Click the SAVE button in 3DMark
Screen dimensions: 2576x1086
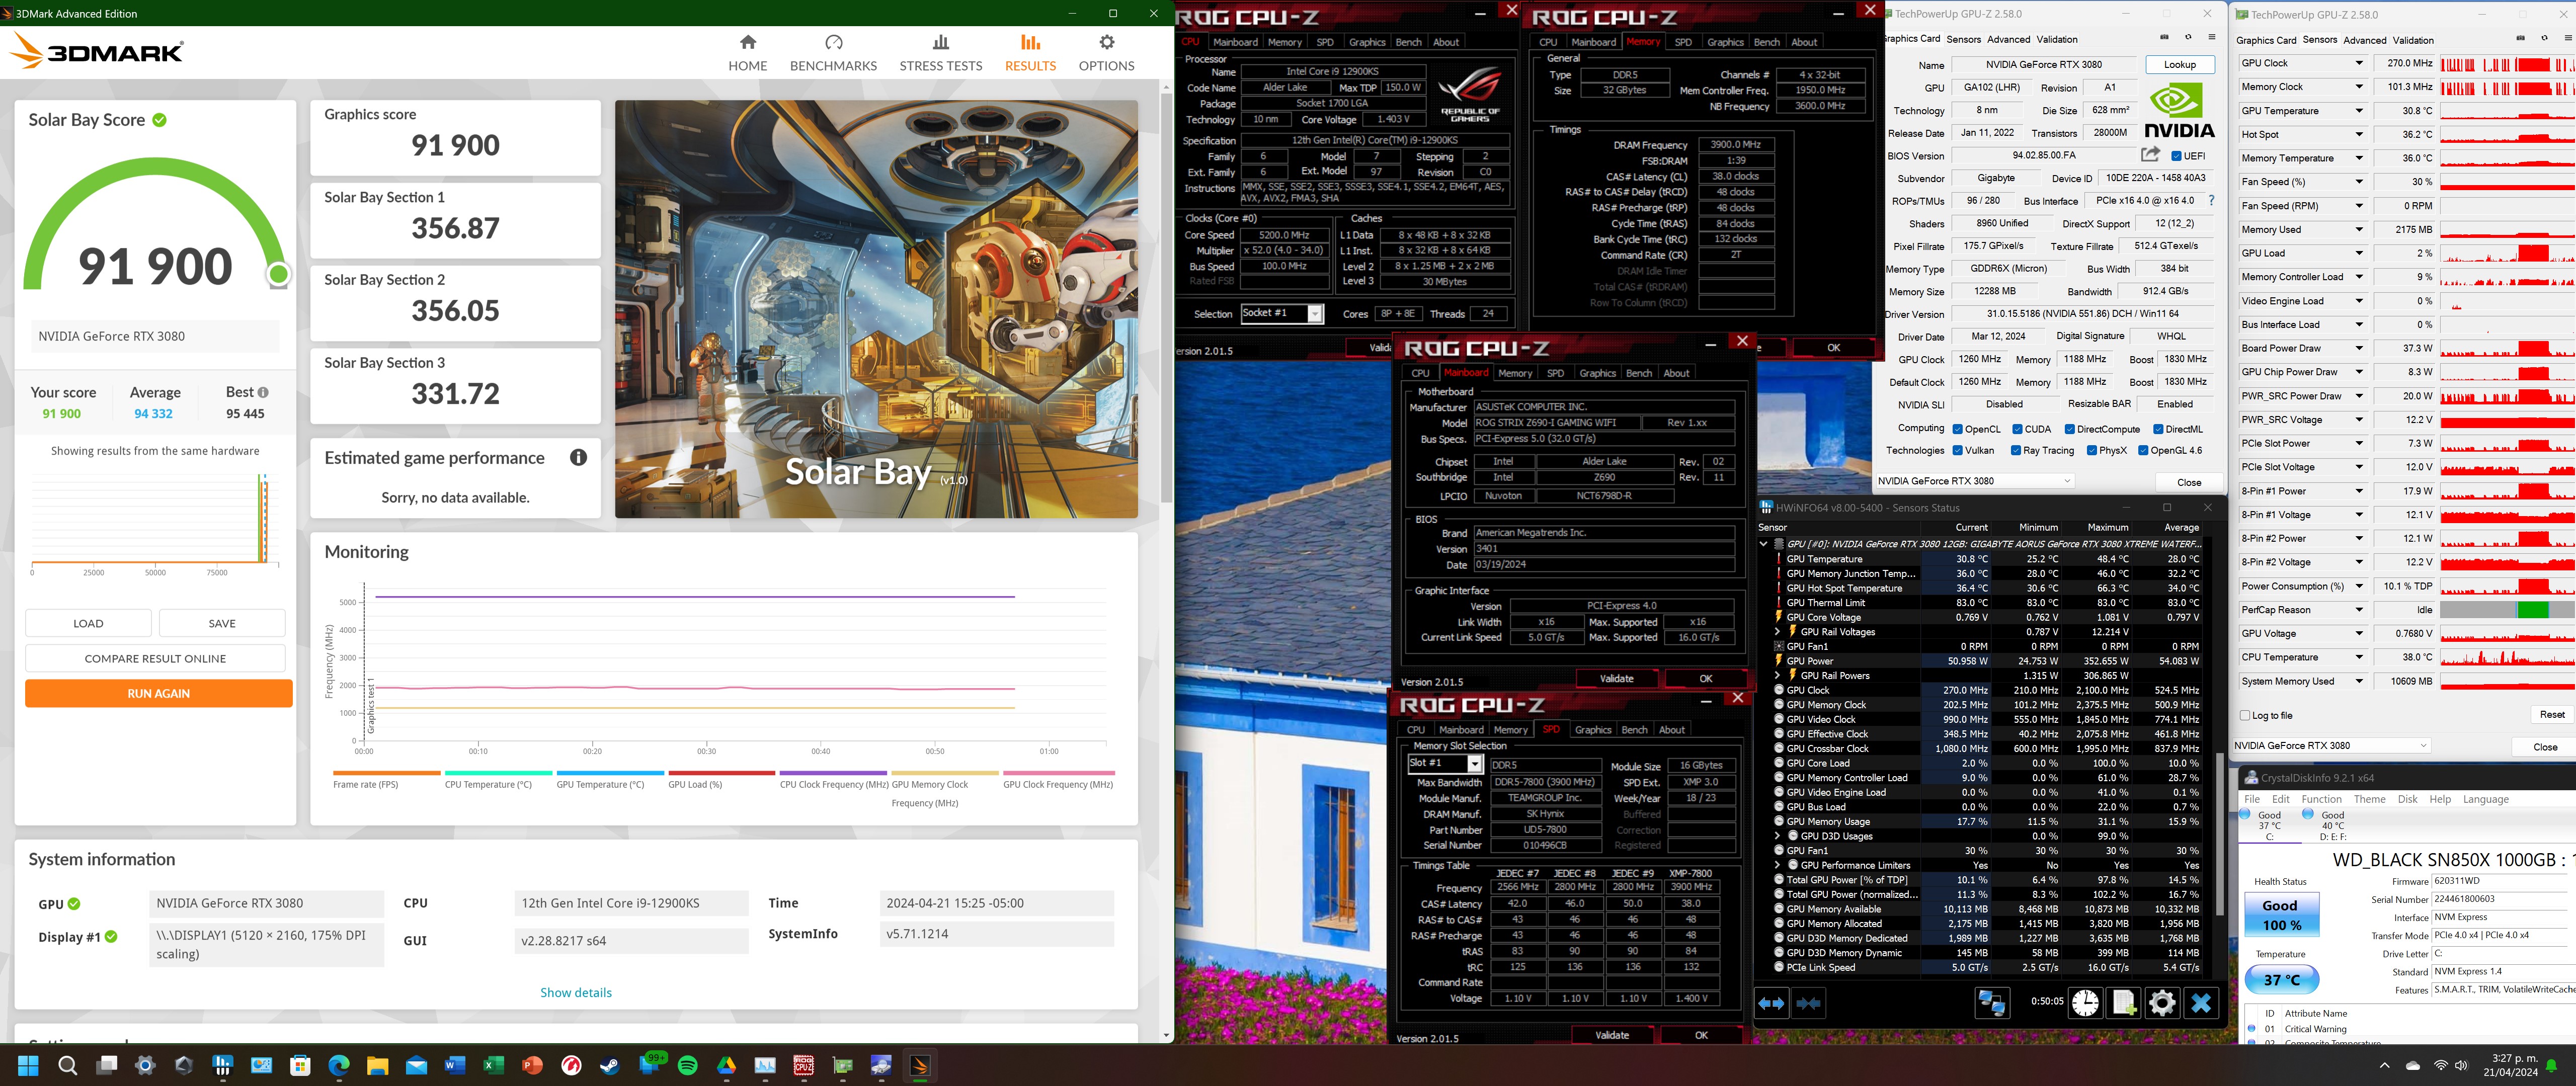click(x=222, y=623)
